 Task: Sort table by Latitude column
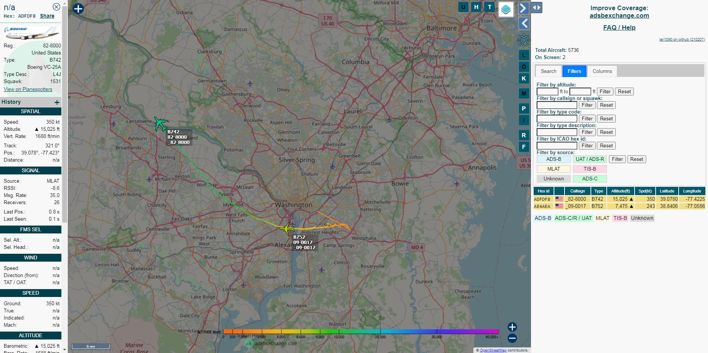tap(667, 191)
